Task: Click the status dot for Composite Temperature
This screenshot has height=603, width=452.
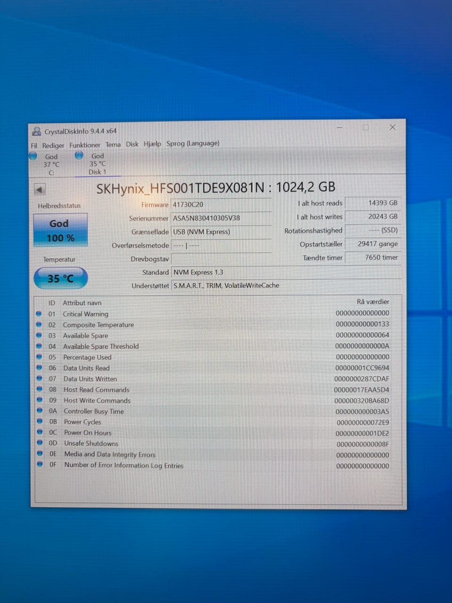Action: 39,325
